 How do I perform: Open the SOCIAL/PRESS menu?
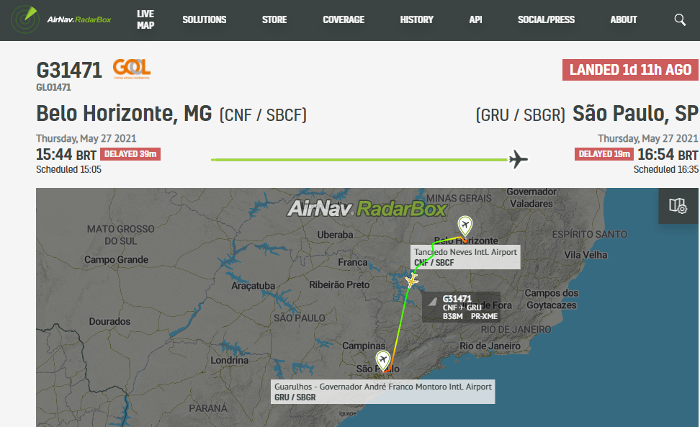click(x=546, y=19)
